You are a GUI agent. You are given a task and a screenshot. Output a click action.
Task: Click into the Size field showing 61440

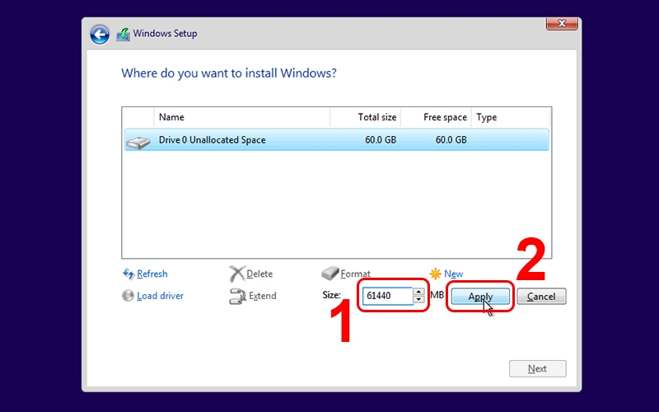point(387,296)
